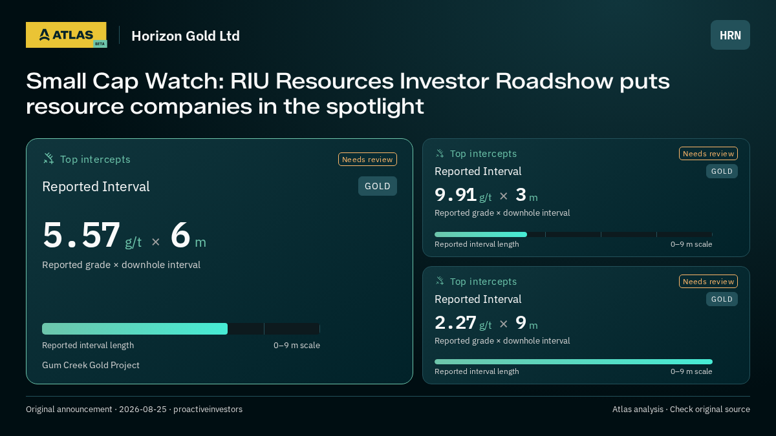Click Reported interval length label in 3 m card
The width and height of the screenshot is (776, 436).
point(477,244)
